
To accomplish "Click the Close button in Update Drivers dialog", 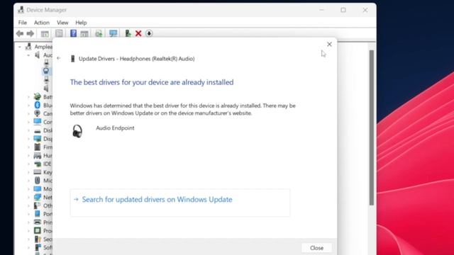I will click(316, 248).
